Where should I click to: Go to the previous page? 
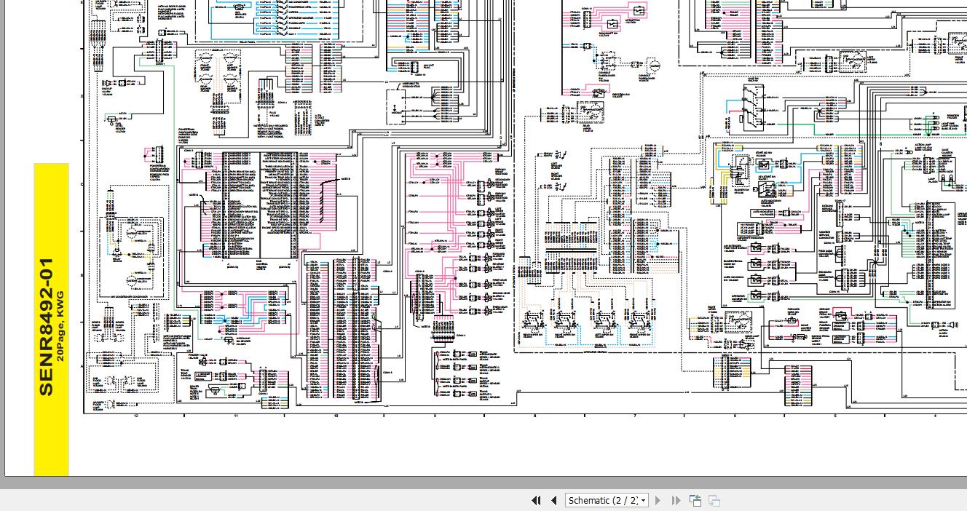pyautogui.click(x=553, y=500)
